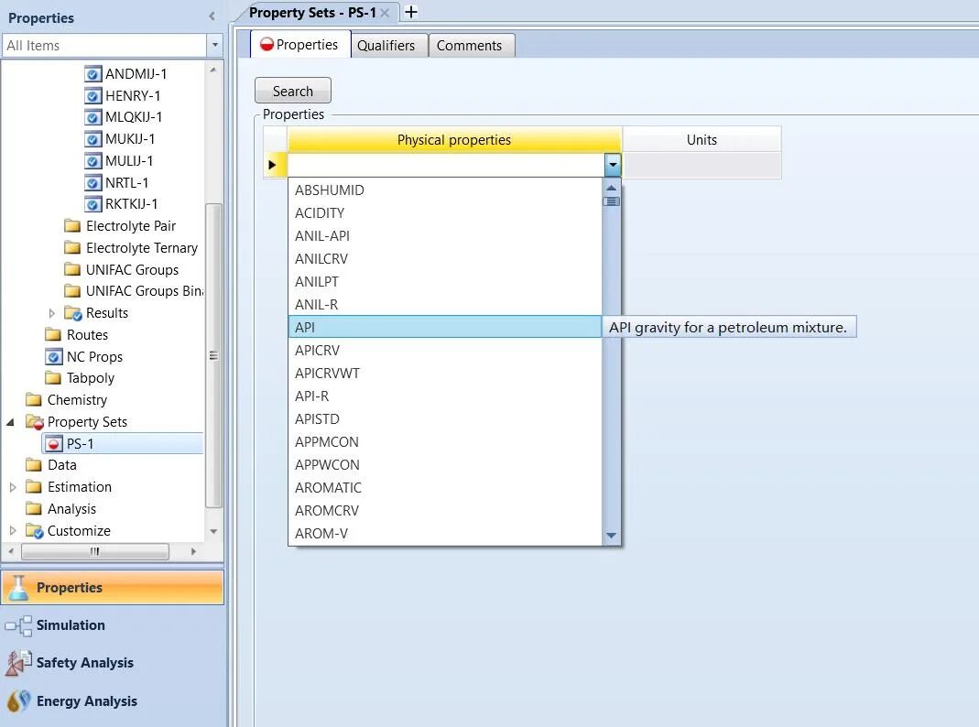Select AROM-V from the property list
979x727 pixels.
(444, 534)
